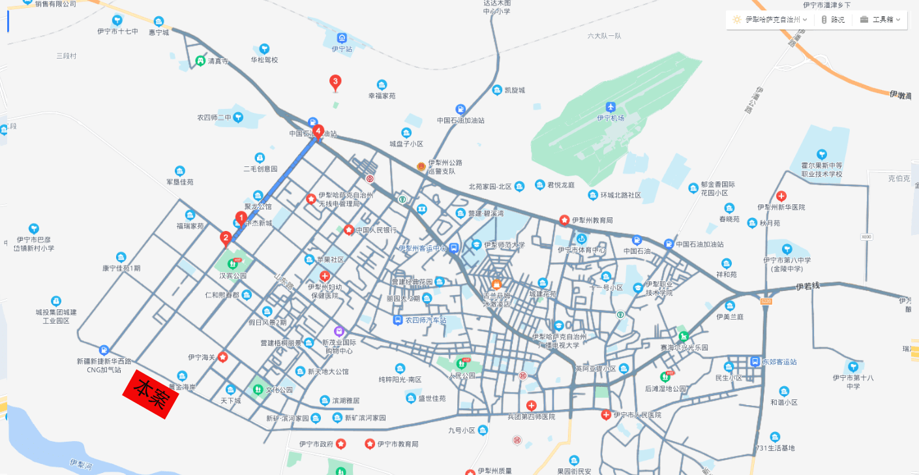Click red map marker number 2
This screenshot has height=475, width=919.
pyautogui.click(x=226, y=239)
